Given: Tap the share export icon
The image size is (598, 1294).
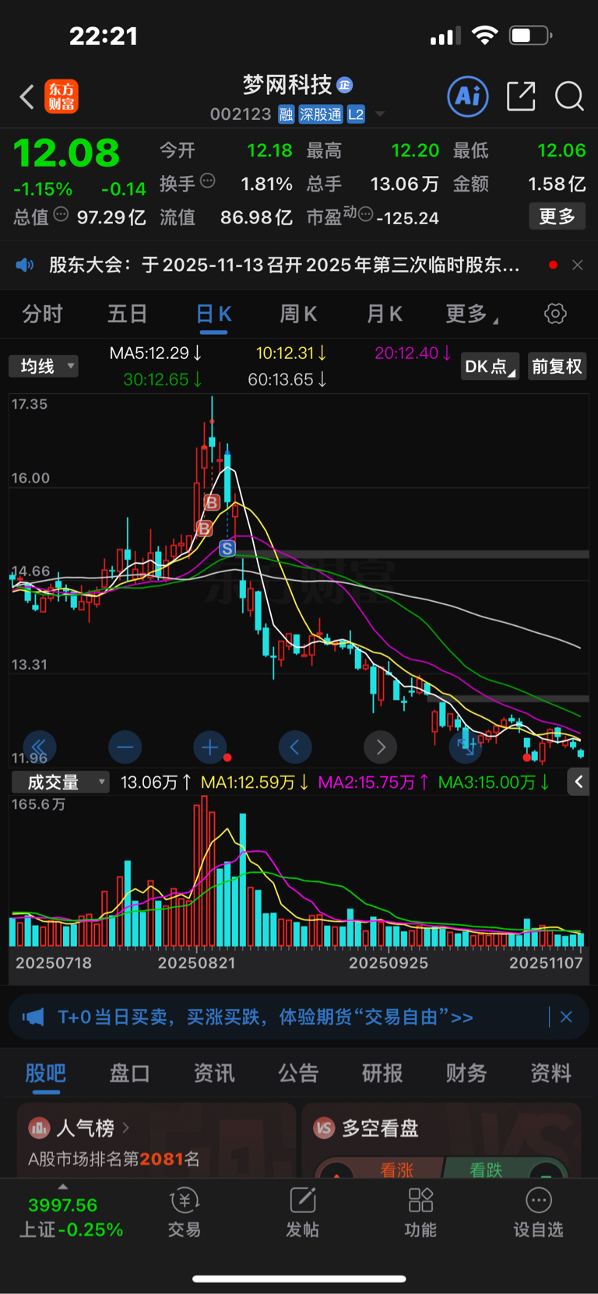Looking at the screenshot, I should tap(521, 96).
